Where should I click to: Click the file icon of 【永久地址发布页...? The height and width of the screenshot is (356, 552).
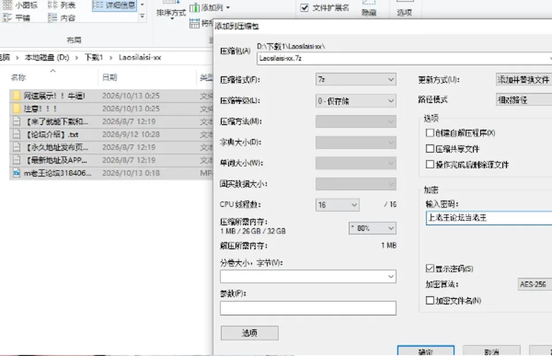tap(16, 147)
